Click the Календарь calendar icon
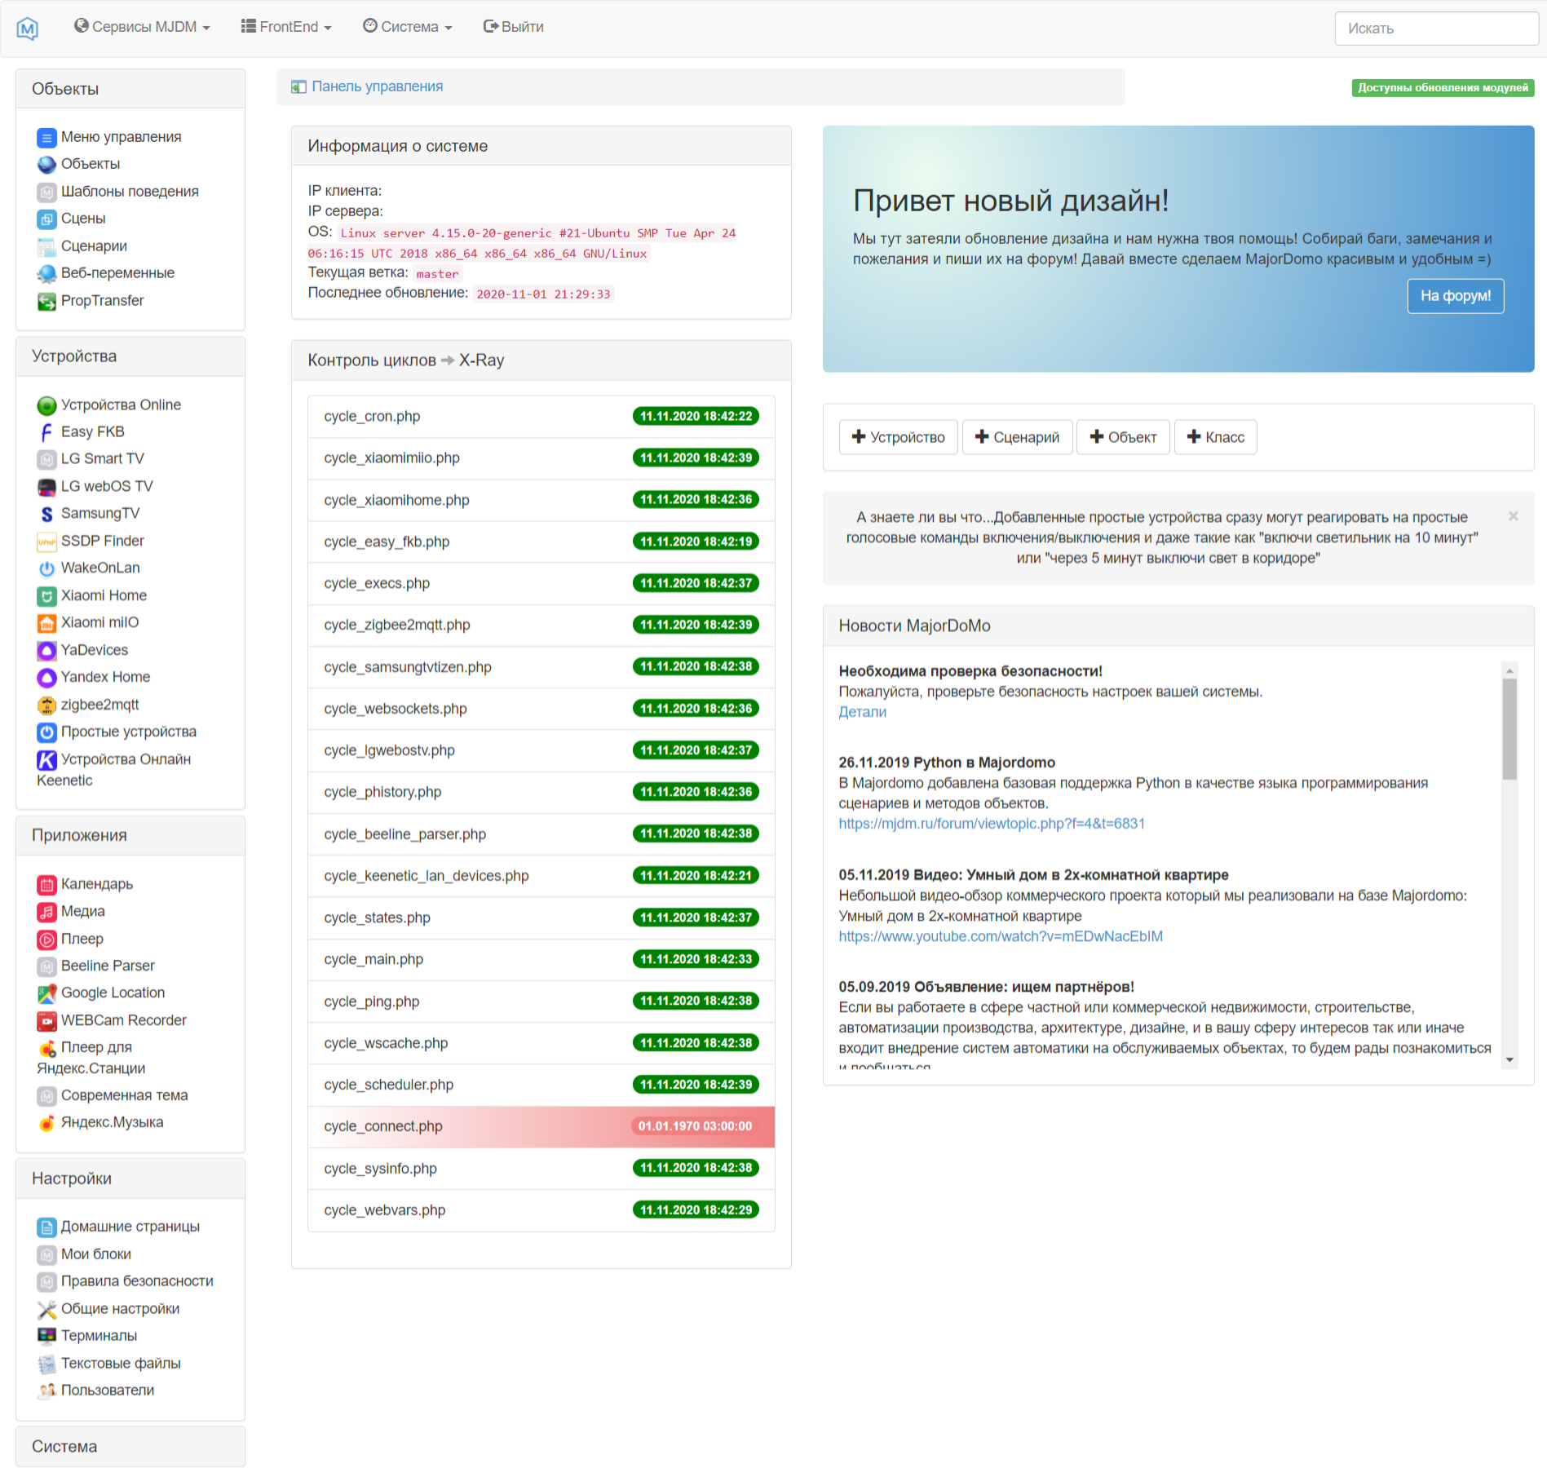 click(x=46, y=885)
